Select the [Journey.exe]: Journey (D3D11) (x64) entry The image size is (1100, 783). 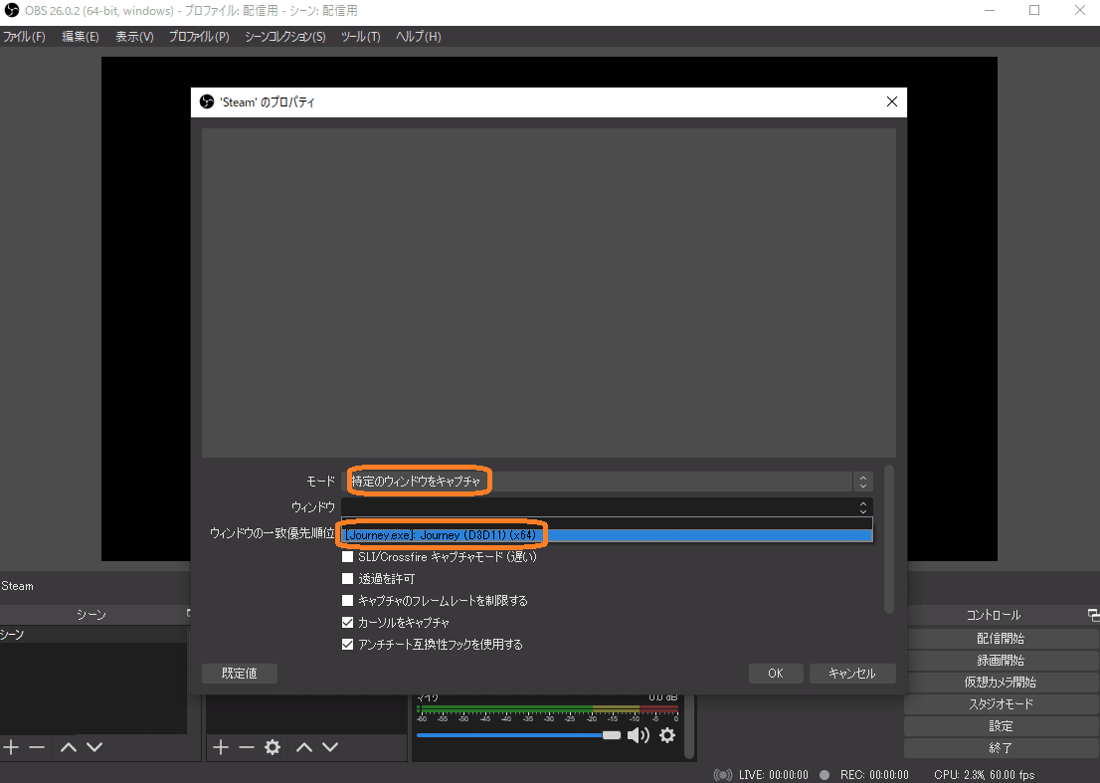click(x=607, y=535)
